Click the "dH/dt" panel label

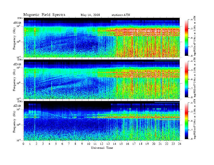(17, 22)
